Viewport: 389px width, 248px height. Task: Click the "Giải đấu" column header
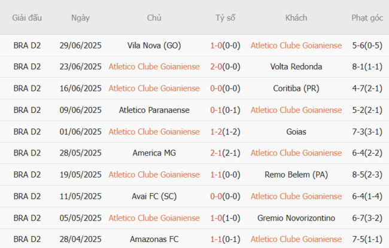(x=28, y=18)
